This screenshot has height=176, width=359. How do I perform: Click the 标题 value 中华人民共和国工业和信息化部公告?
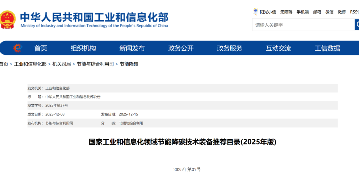(x=73, y=97)
